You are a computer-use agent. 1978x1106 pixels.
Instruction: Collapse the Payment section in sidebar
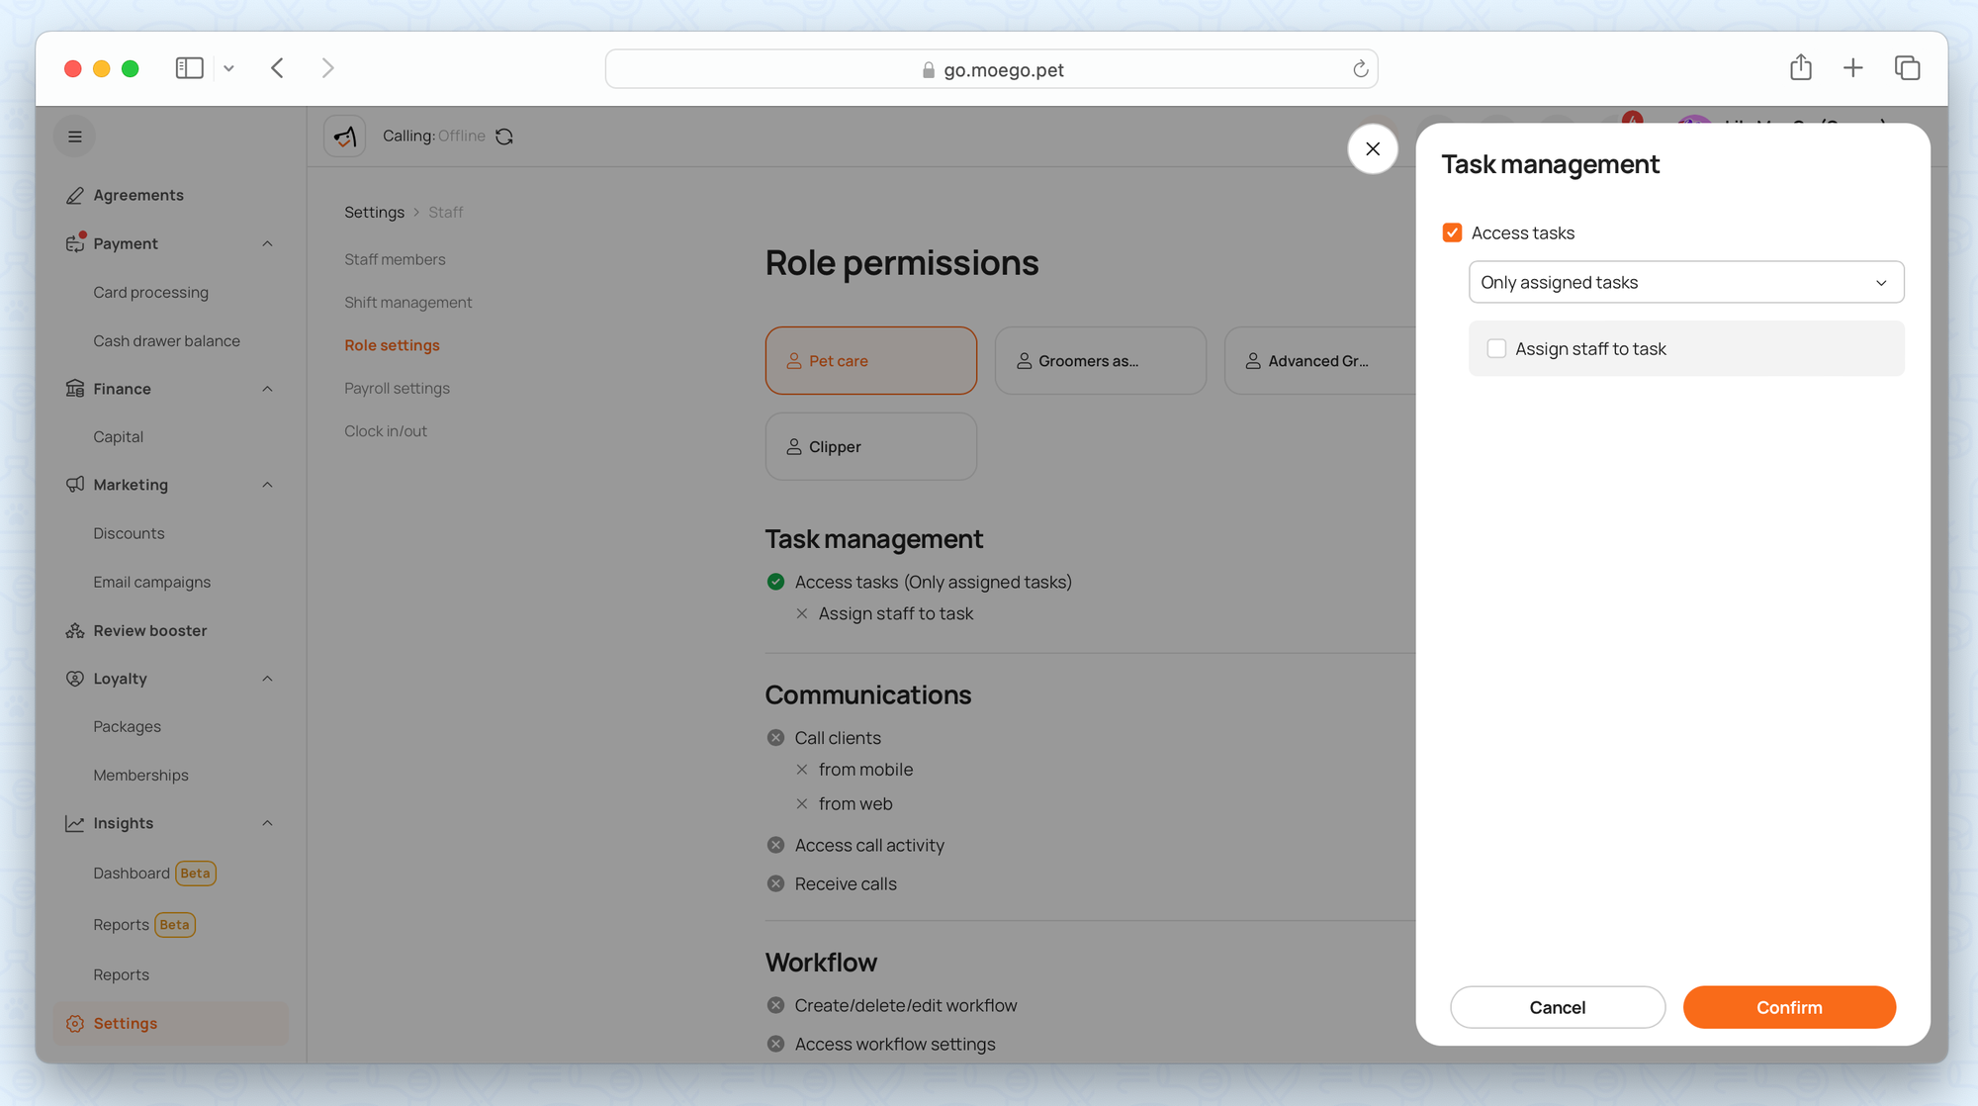[267, 244]
